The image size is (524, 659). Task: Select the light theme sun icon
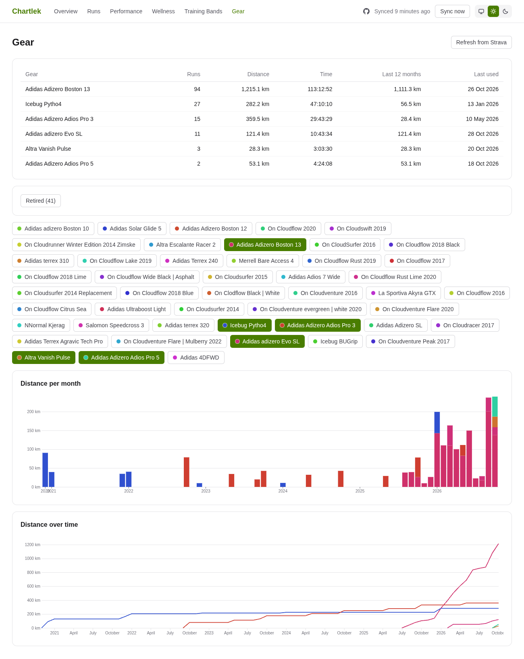point(493,11)
